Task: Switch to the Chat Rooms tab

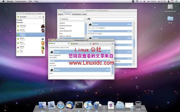Action: click(x=76, y=14)
